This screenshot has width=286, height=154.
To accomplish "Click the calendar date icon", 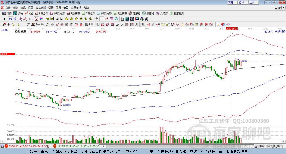I will (x=122, y=19).
